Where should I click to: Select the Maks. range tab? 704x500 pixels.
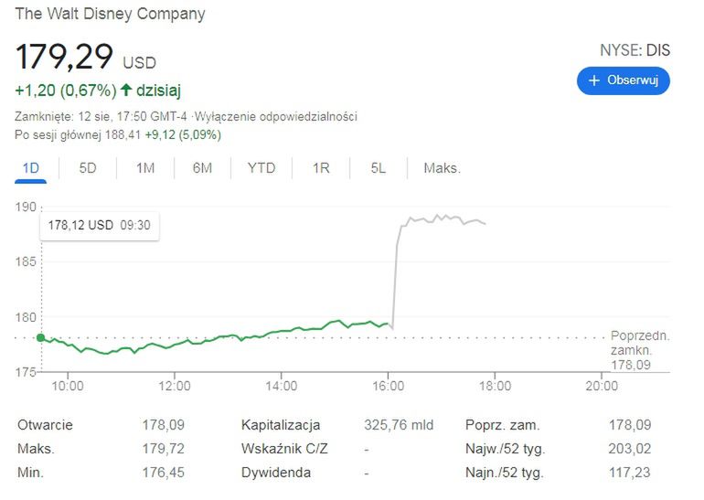pos(442,168)
